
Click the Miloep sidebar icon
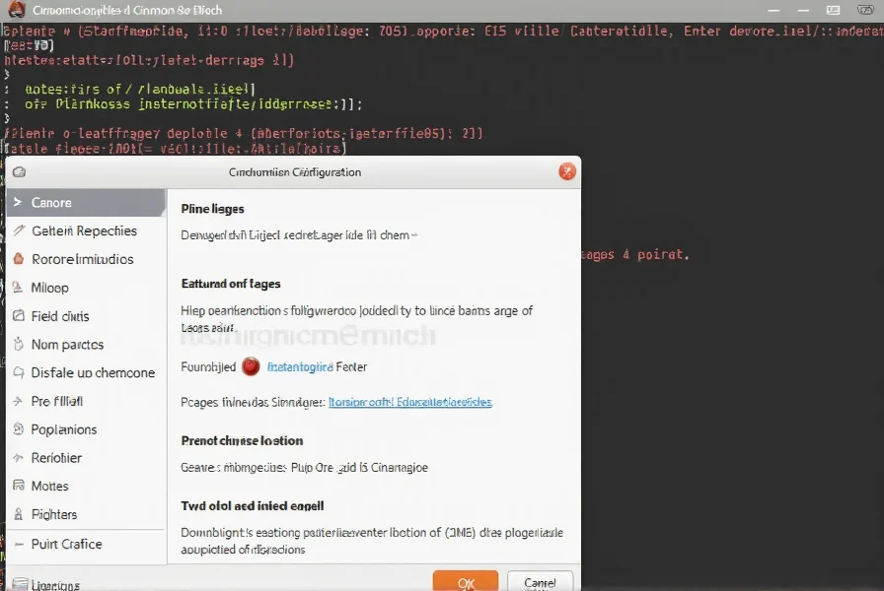tap(18, 289)
